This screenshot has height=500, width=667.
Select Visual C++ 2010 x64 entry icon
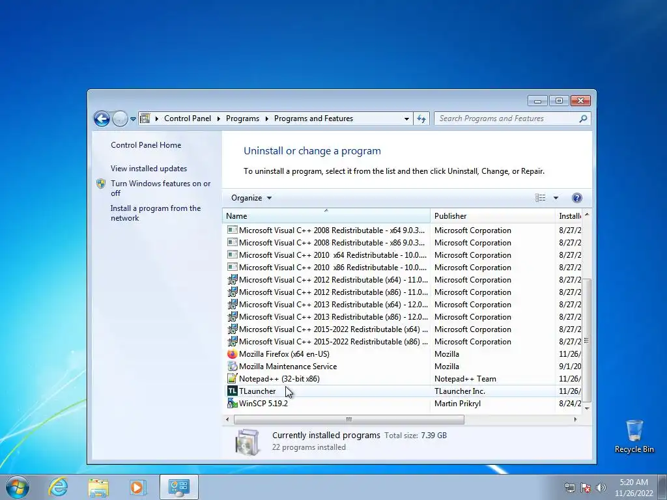coord(233,255)
